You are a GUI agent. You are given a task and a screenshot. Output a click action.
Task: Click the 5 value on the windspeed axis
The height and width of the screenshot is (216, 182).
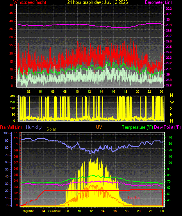click(12, 78)
